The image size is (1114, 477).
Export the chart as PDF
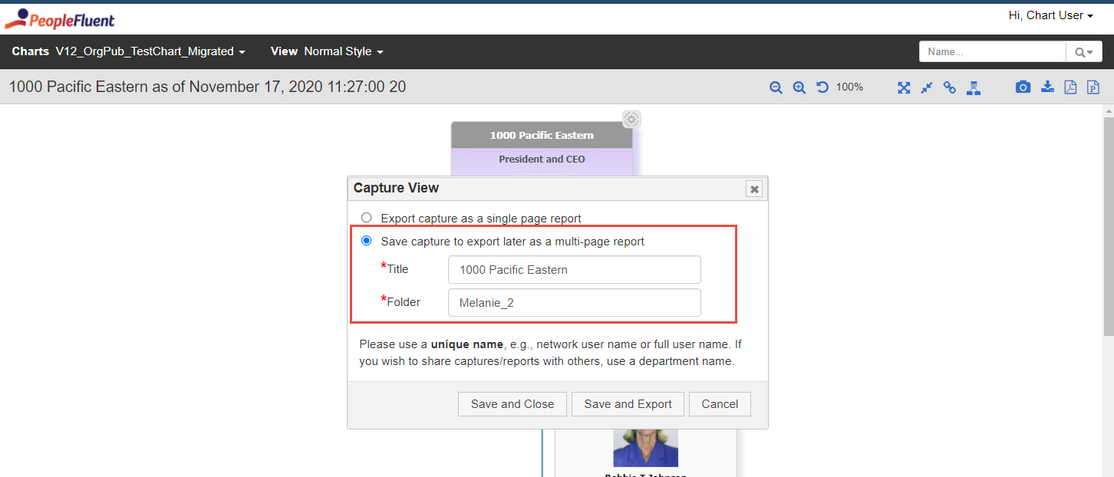(x=1070, y=87)
